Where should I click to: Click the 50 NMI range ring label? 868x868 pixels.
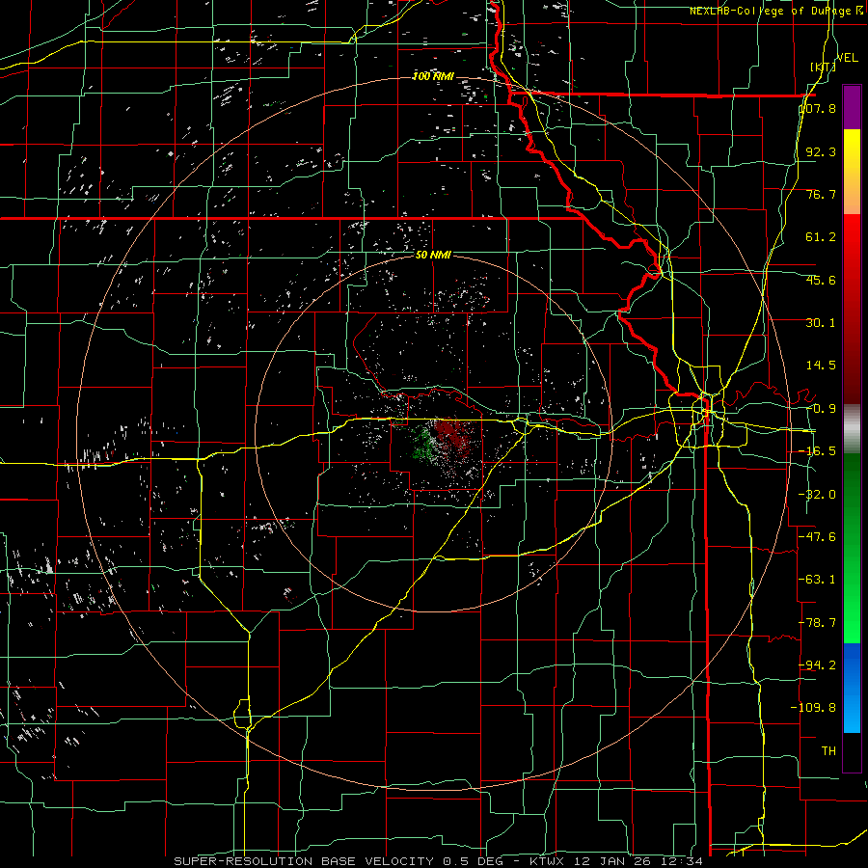[x=433, y=256]
